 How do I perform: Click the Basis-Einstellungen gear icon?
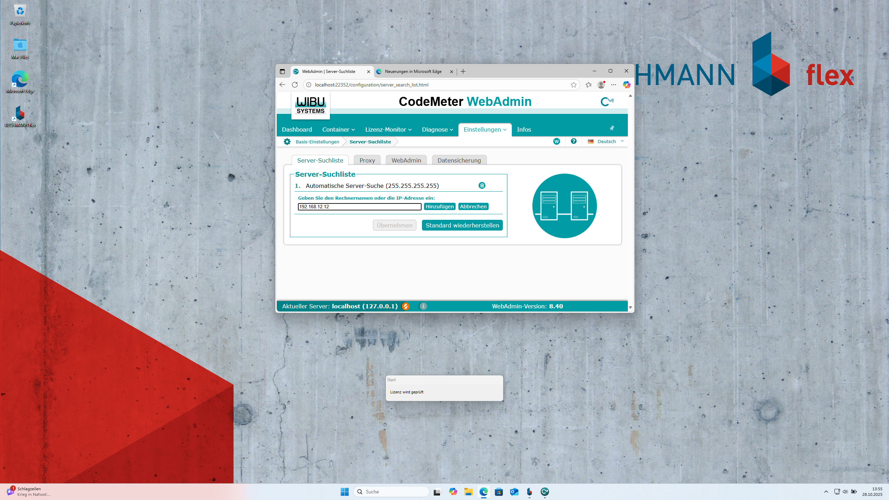pyautogui.click(x=287, y=142)
